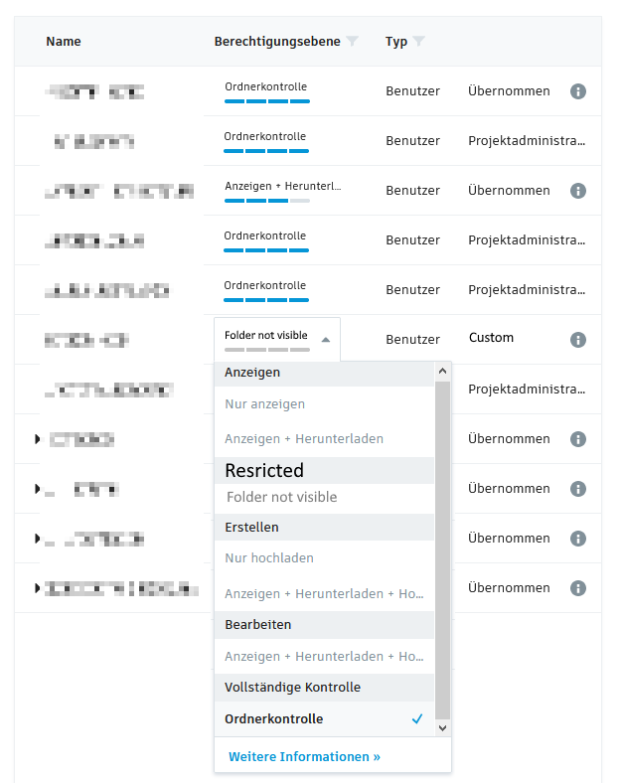Click the info icon on the topmost user row

(578, 91)
